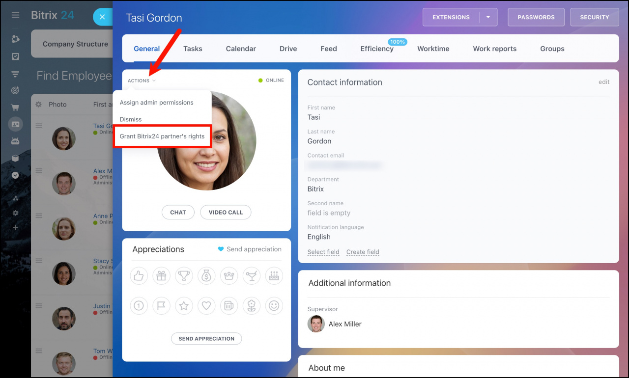Open the row menu for Stacy in the employee list
This screenshot has height=378, width=629.
pyautogui.click(x=39, y=261)
